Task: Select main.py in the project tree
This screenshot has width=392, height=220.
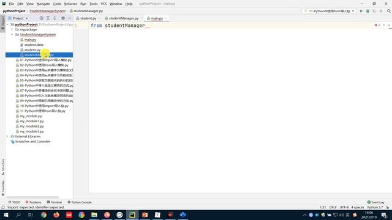Action: point(30,40)
